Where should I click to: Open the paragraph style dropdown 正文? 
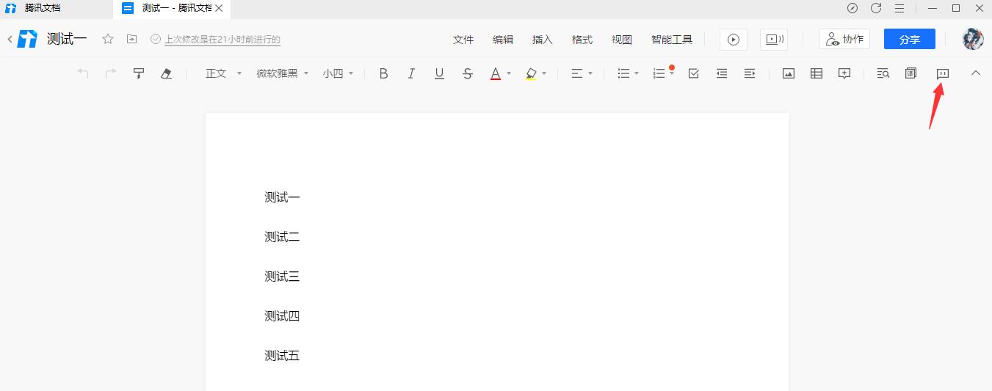coord(223,73)
